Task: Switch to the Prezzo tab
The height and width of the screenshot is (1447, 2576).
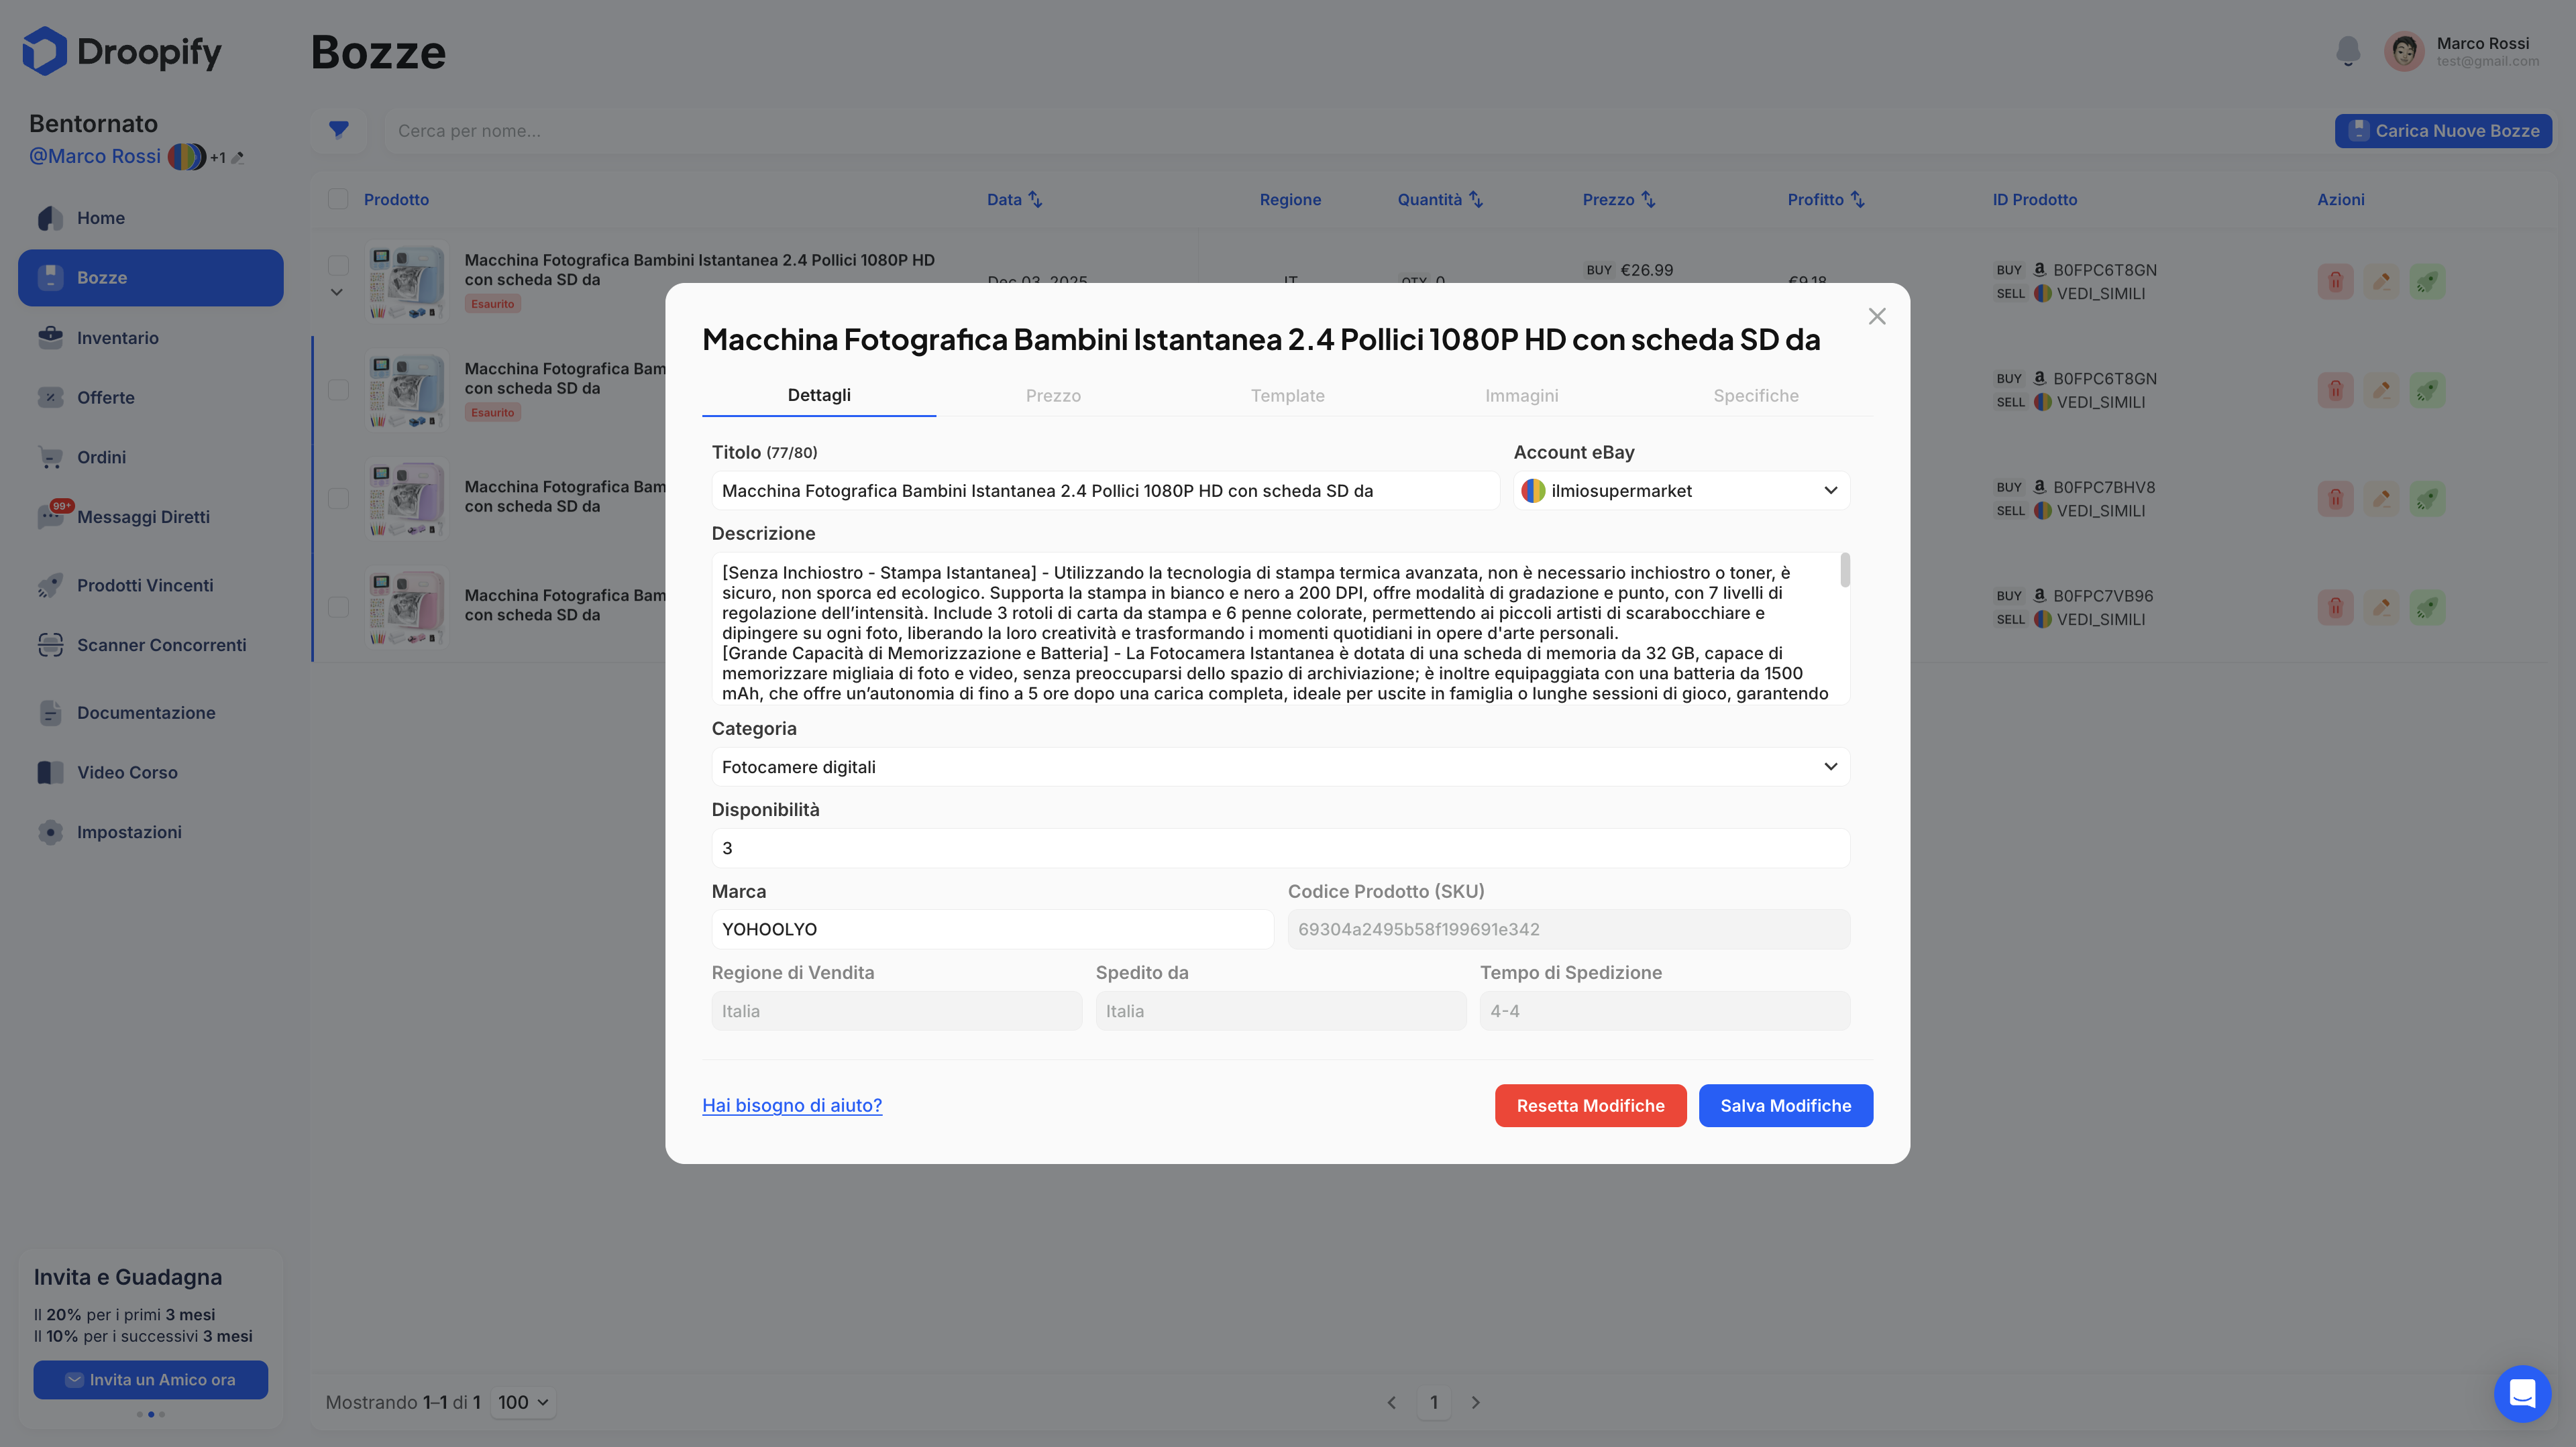Action: [x=1053, y=396]
